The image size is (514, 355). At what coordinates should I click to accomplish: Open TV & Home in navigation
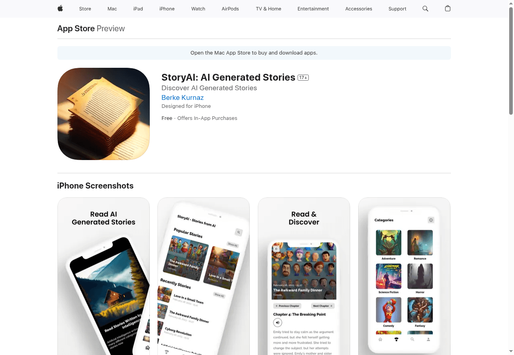[x=269, y=9]
